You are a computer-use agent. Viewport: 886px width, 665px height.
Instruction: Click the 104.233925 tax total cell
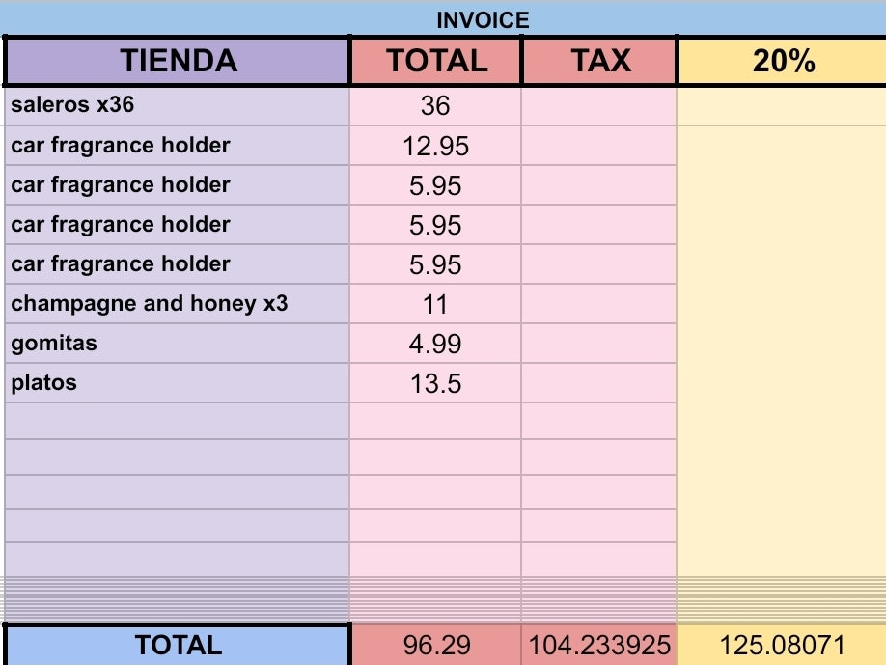[x=599, y=646]
